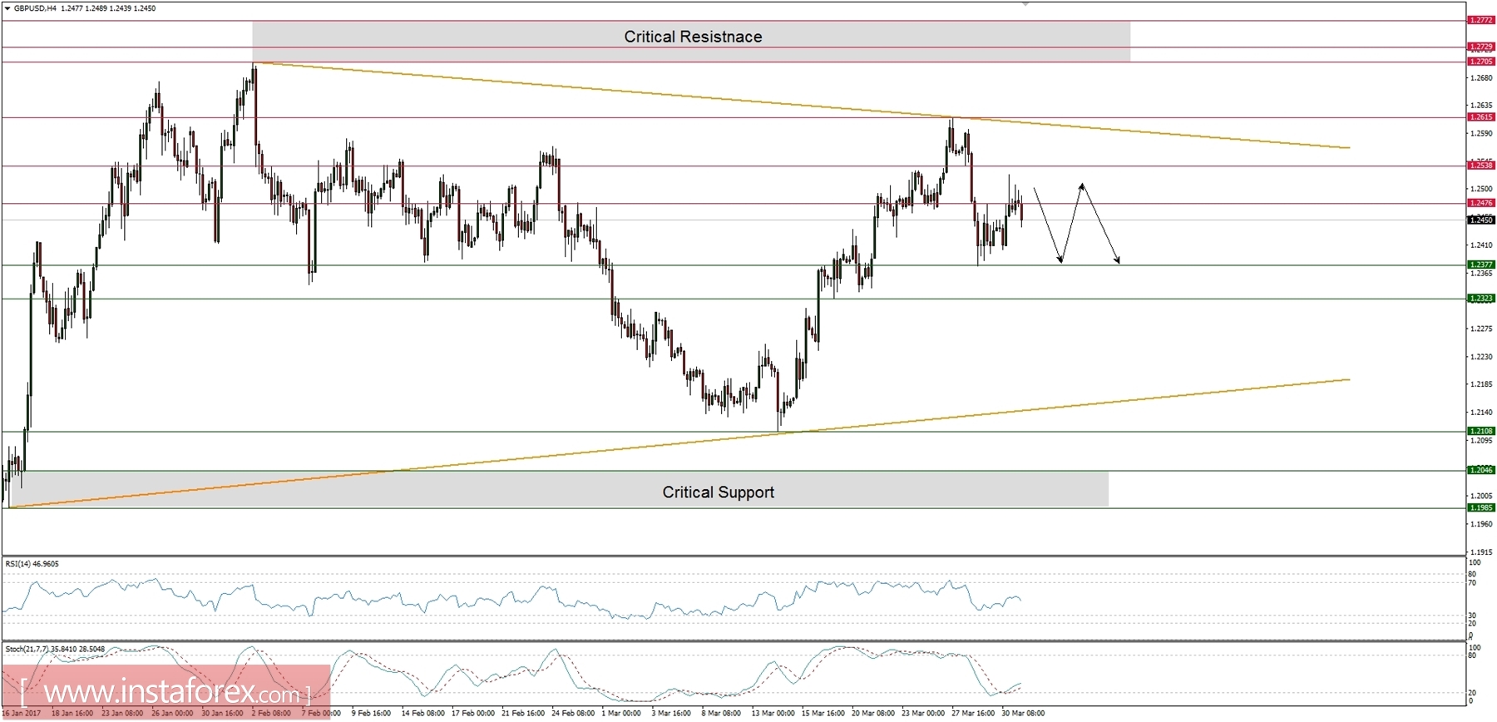
Task: Click the GBPUSD,H4 symbol title text
Action: click(35, 8)
